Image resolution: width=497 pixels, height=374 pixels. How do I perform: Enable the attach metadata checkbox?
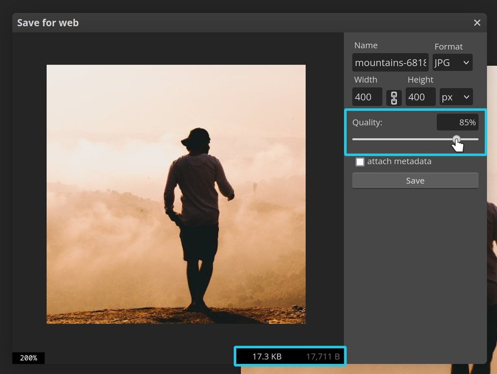[360, 161]
